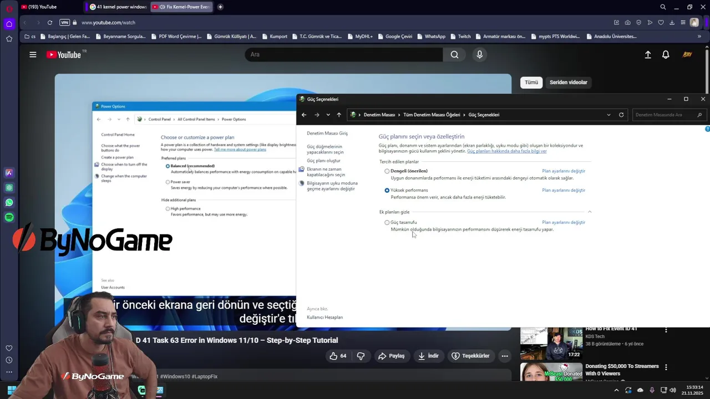Open options for Donating $50,000 video

click(x=666, y=367)
